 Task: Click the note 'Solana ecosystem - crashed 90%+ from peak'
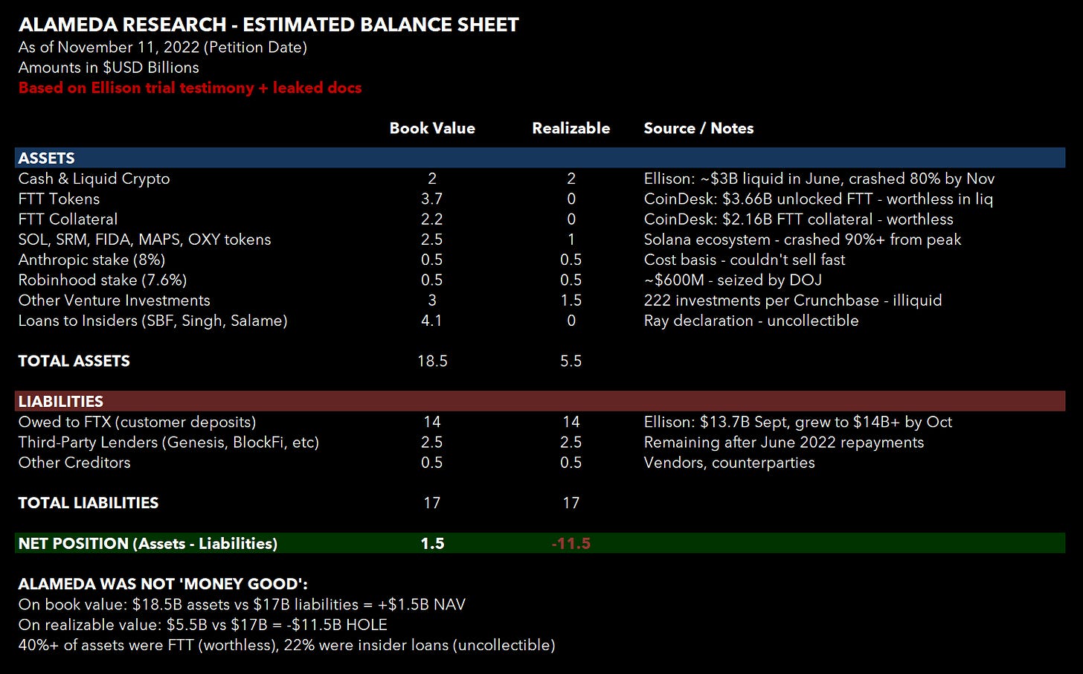[803, 240]
